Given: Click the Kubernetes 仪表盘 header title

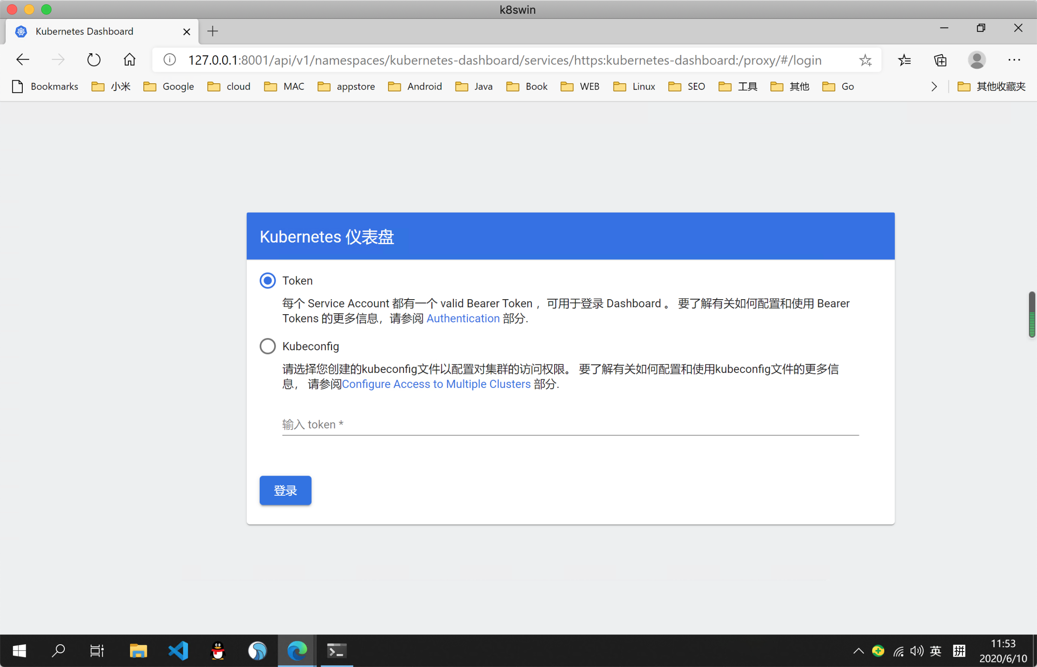Looking at the screenshot, I should (x=327, y=236).
